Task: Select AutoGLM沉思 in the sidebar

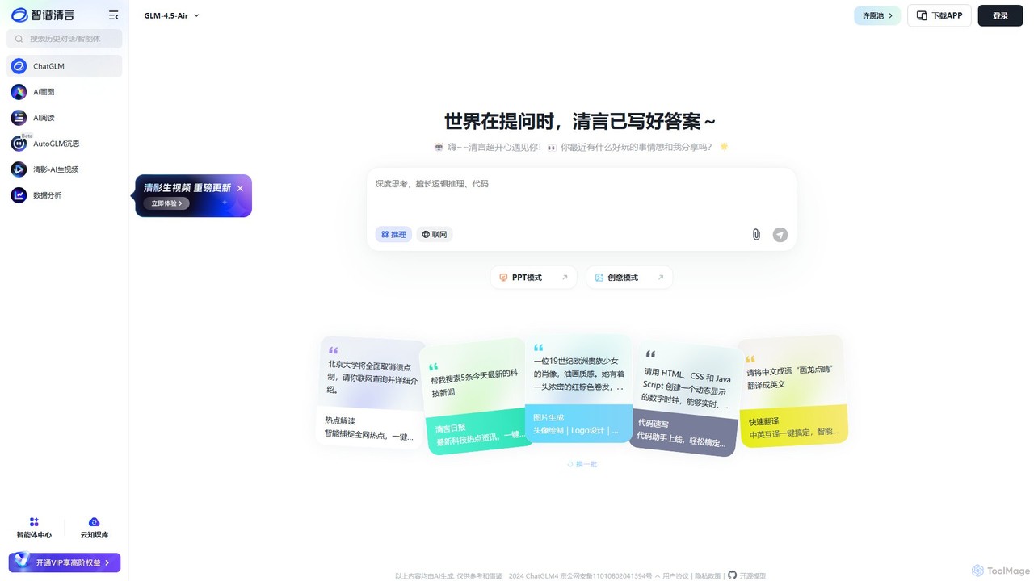Action: click(x=65, y=144)
